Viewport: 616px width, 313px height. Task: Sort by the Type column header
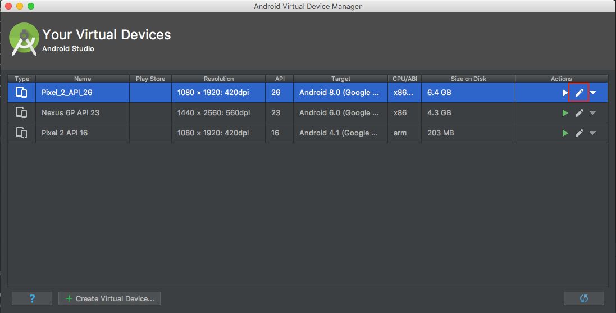coord(21,79)
